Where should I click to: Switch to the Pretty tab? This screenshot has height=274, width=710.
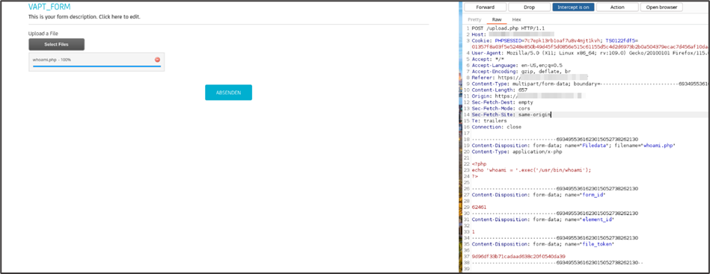474,20
